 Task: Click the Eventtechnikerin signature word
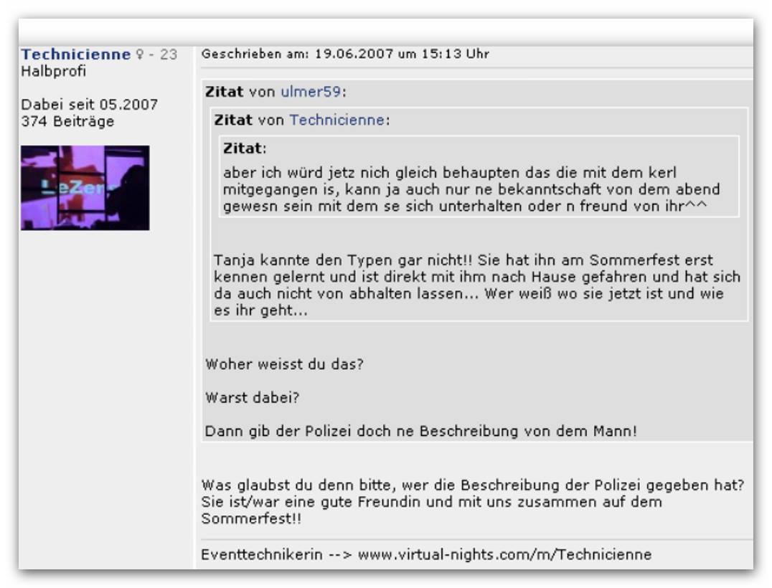click(261, 554)
